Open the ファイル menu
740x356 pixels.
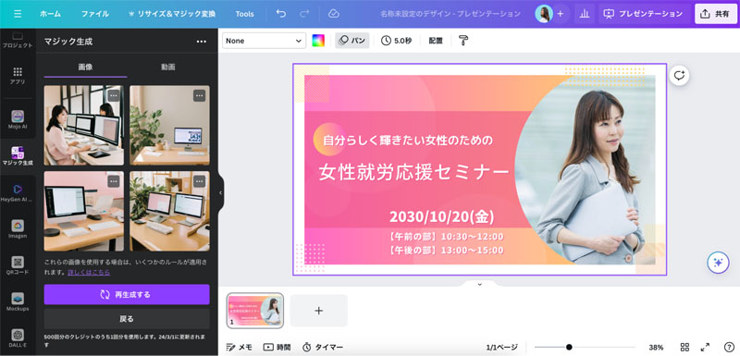[x=95, y=14]
